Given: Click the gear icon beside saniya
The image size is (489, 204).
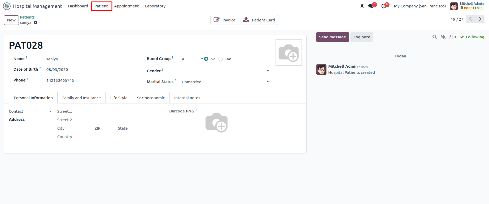Looking at the screenshot, I should click(x=36, y=22).
